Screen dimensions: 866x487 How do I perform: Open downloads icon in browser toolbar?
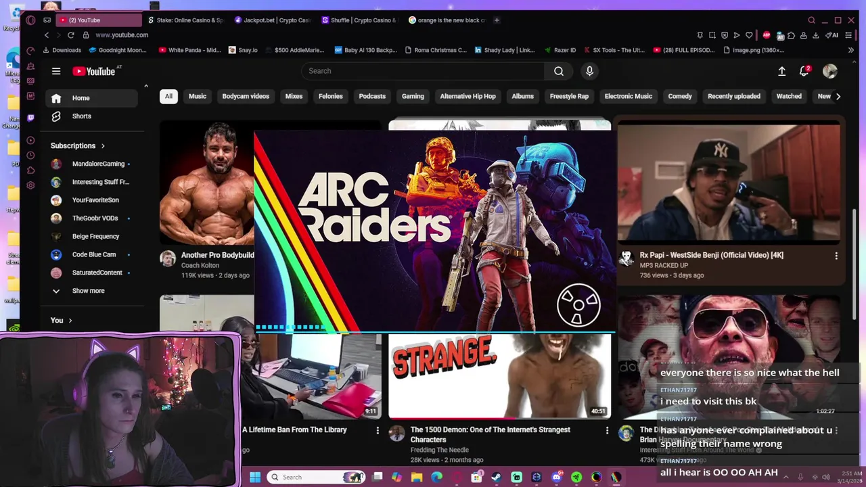point(815,35)
